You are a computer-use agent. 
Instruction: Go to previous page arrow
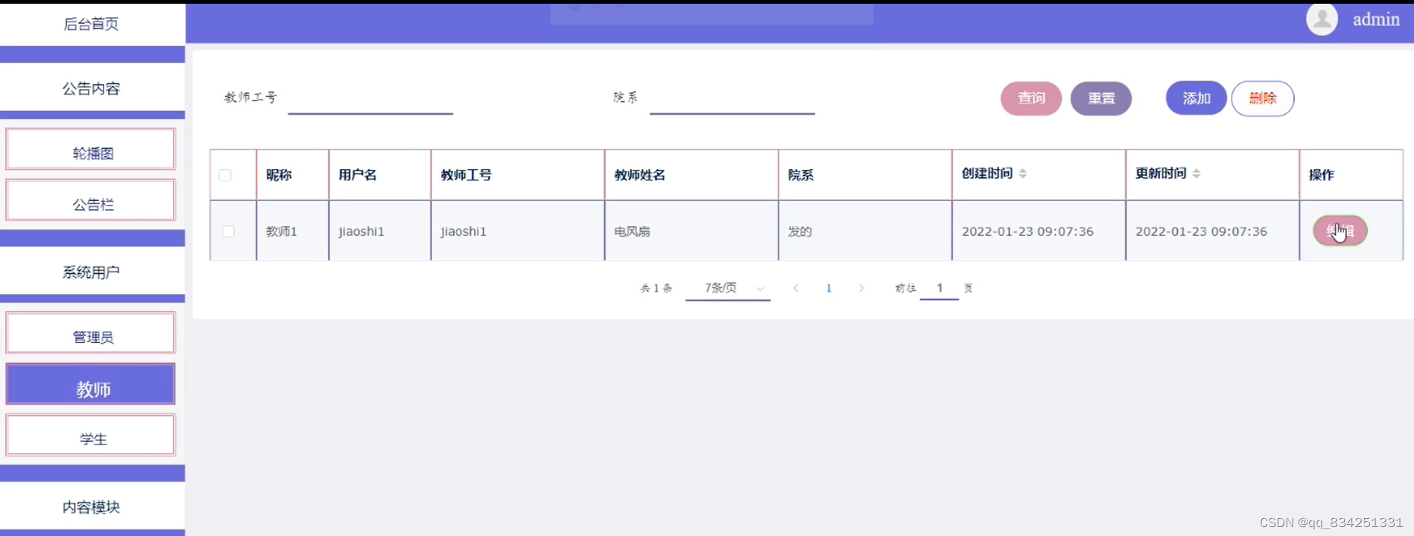tap(796, 288)
